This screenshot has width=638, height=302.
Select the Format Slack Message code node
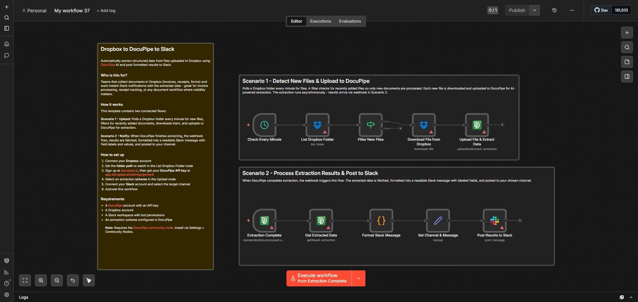point(381,221)
